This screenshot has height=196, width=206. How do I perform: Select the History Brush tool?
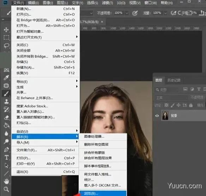(6, 109)
